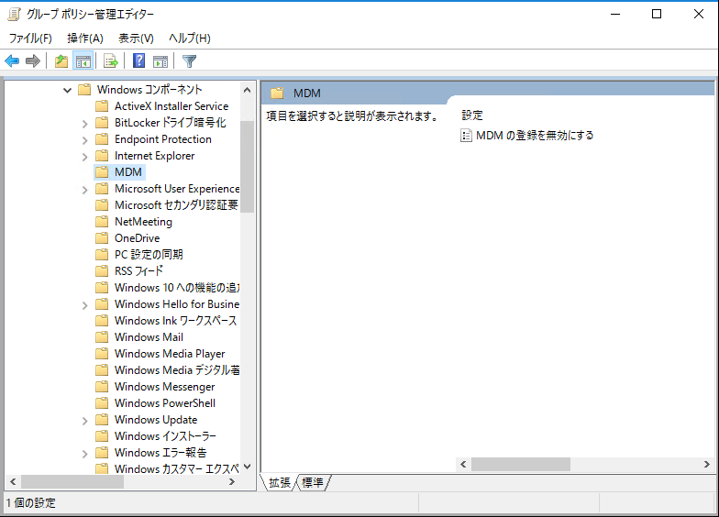Click the Export list toolbar icon
Screen dimensions: 719x517
[111, 60]
